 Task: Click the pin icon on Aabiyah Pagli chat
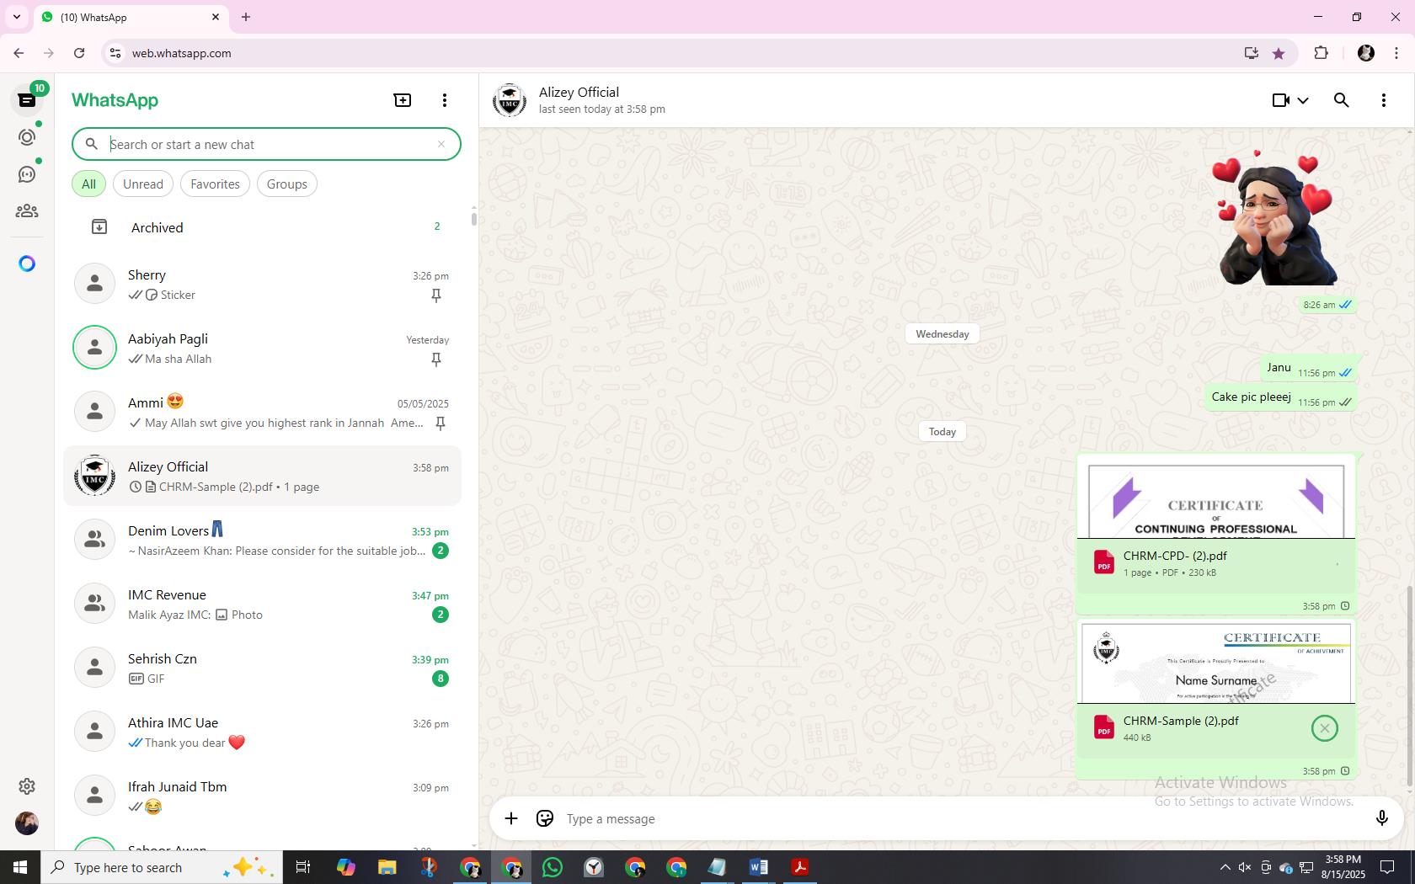436,359
